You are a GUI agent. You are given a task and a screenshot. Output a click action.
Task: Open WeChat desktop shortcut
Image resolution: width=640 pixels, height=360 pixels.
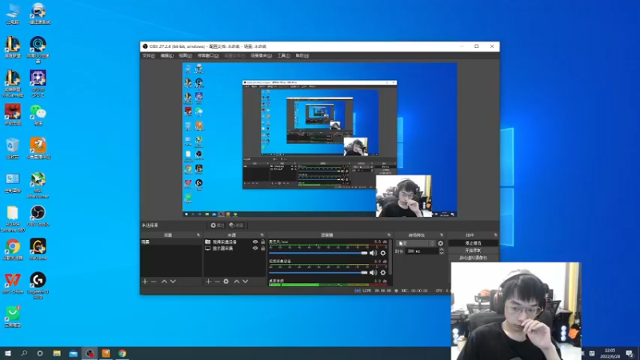[38, 114]
